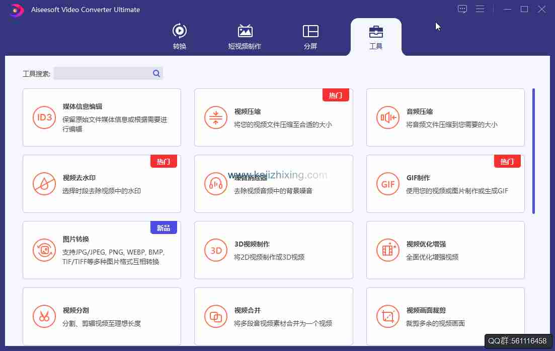Open the noise remover headphone icon
This screenshot has width=555, height=351.
[x=216, y=184]
